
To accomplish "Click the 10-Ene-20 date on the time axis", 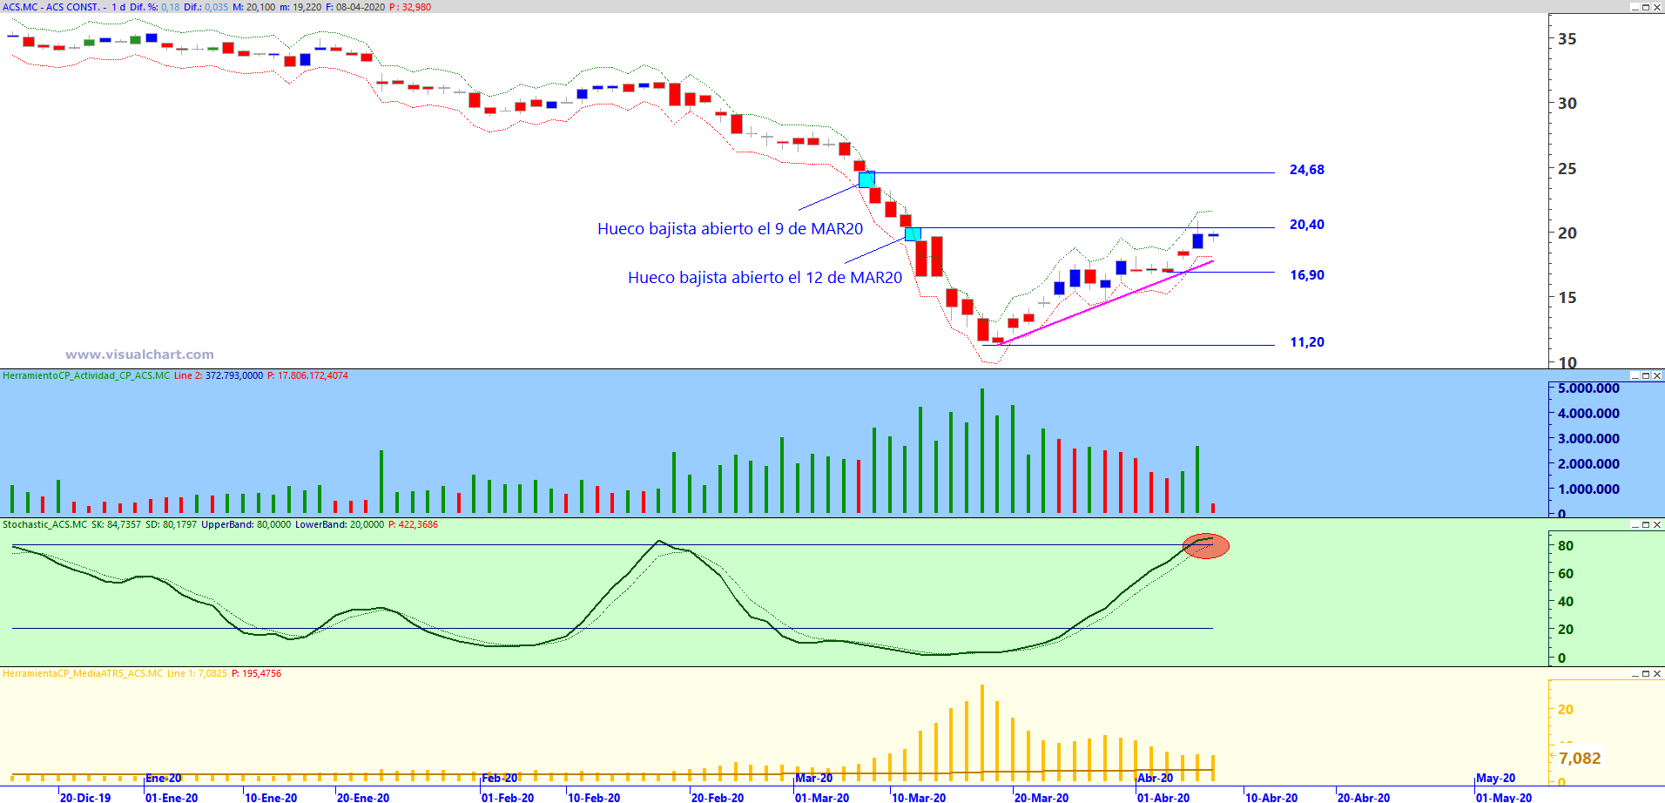I will pos(271,797).
